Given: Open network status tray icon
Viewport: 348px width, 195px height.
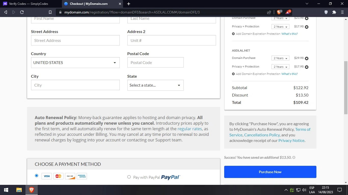Looking at the screenshot, I should click(x=298, y=190).
